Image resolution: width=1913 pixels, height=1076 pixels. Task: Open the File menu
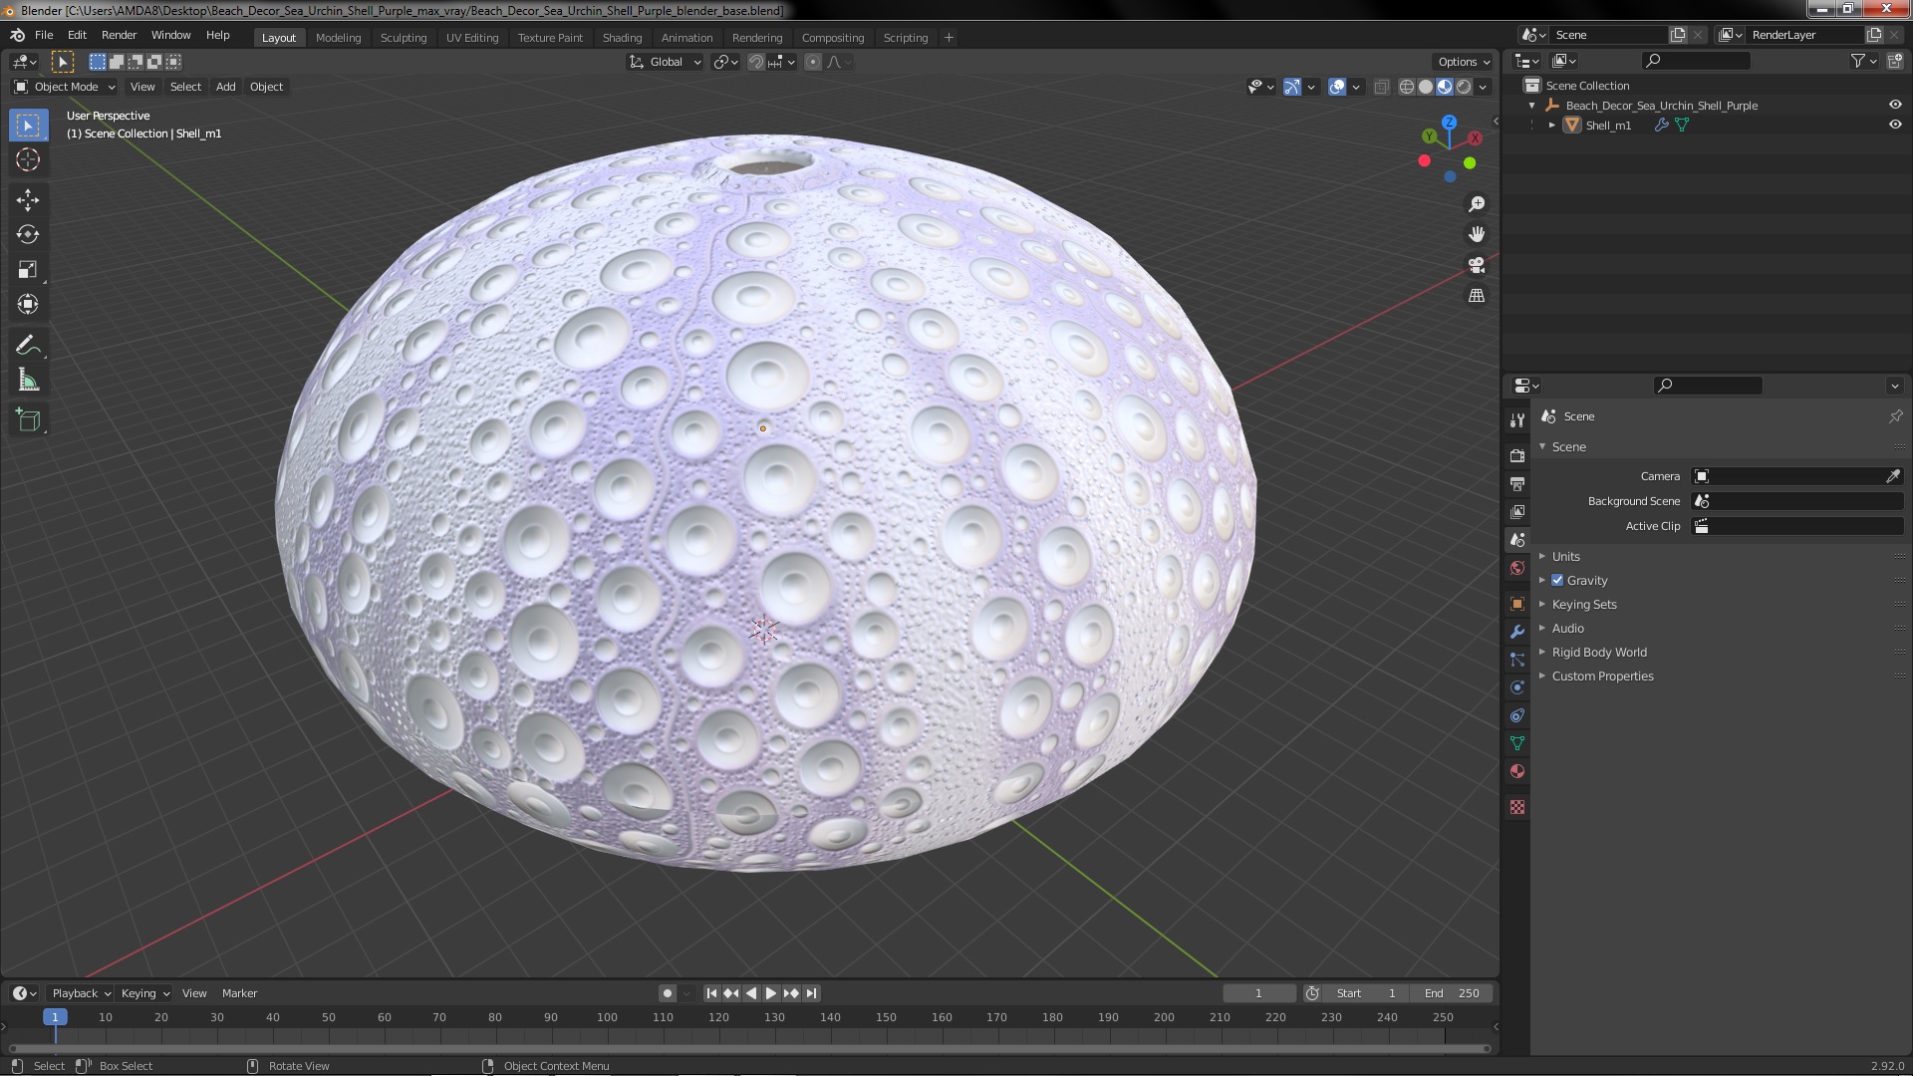[x=44, y=35]
